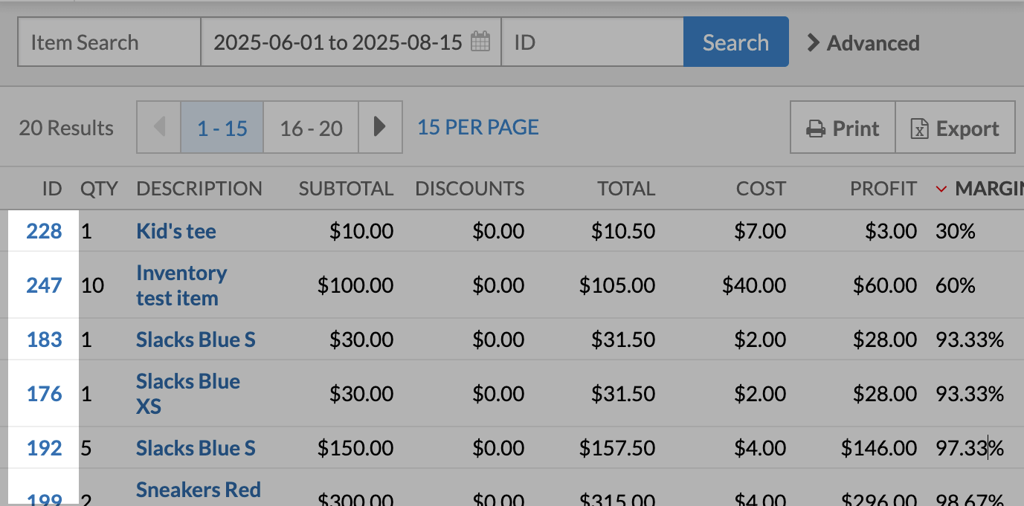
Task: Open the 15 PER PAGE dropdown
Action: point(477,127)
